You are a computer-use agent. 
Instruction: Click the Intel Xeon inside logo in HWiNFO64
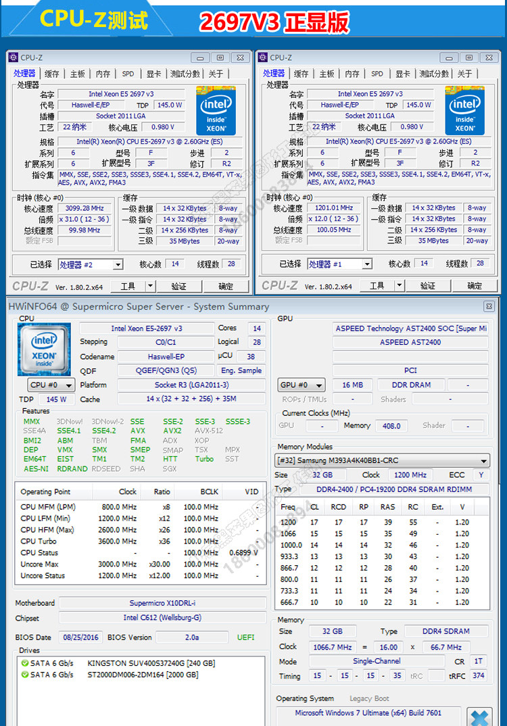(x=44, y=349)
